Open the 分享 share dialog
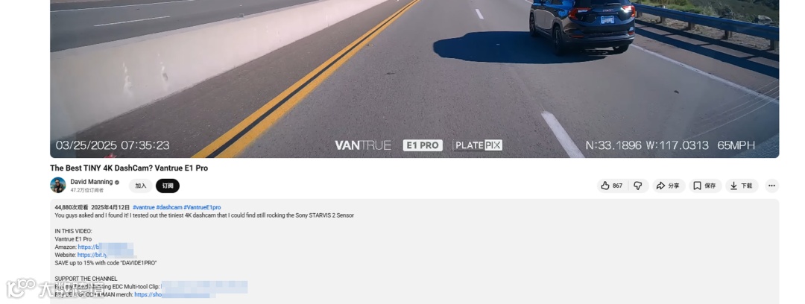 pyautogui.click(x=669, y=186)
